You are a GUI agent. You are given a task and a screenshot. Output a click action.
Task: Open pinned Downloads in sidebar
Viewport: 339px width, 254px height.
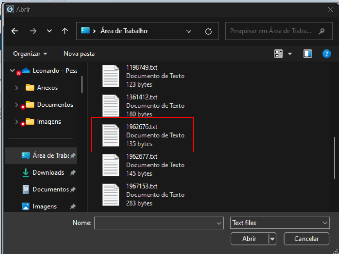(x=48, y=172)
